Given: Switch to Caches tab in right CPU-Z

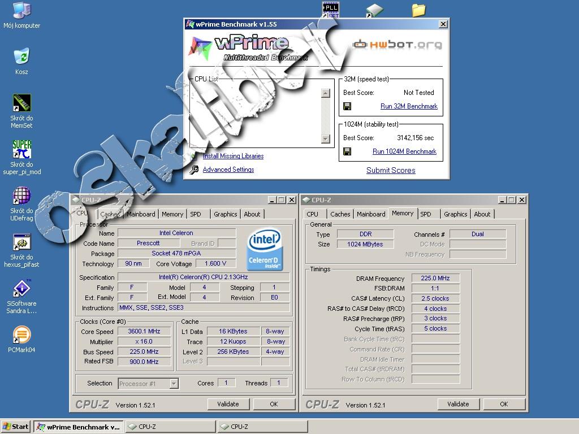Looking at the screenshot, I should [x=340, y=214].
